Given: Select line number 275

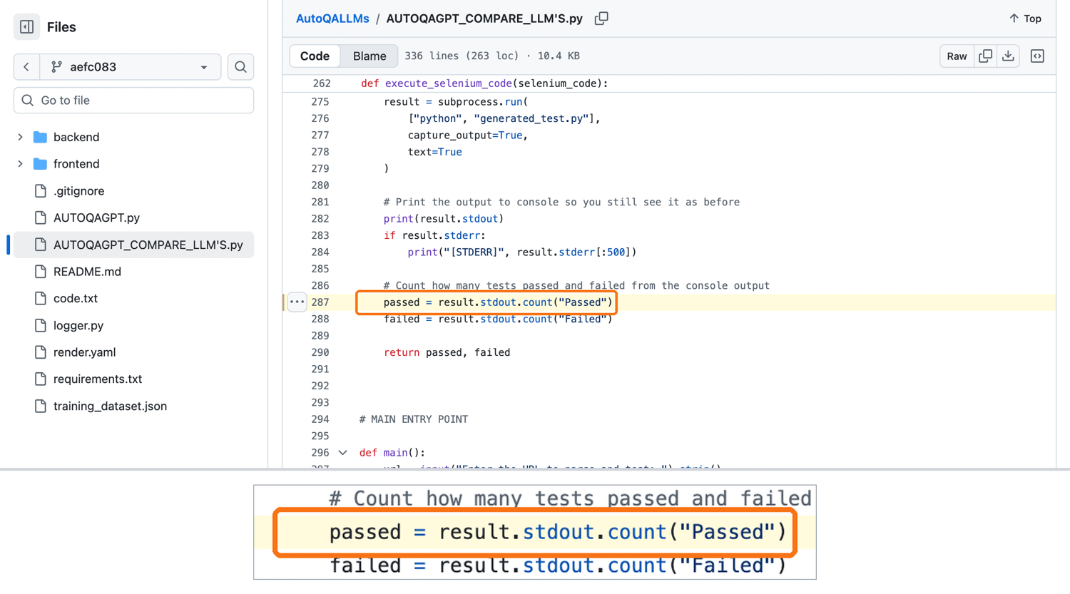Looking at the screenshot, I should point(320,102).
